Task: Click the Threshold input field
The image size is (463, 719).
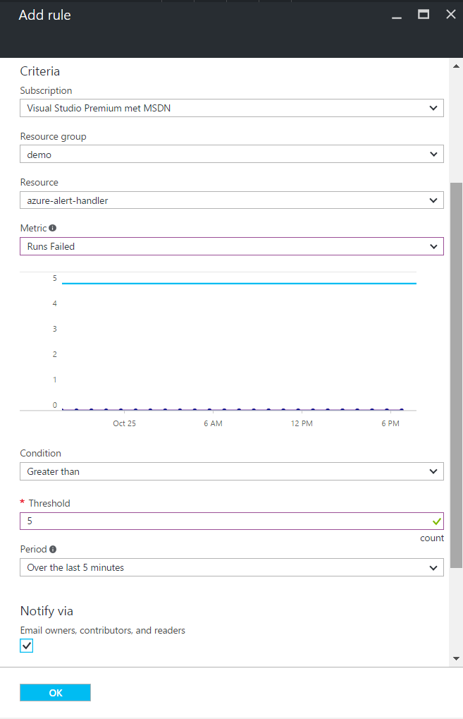Action: [x=232, y=521]
